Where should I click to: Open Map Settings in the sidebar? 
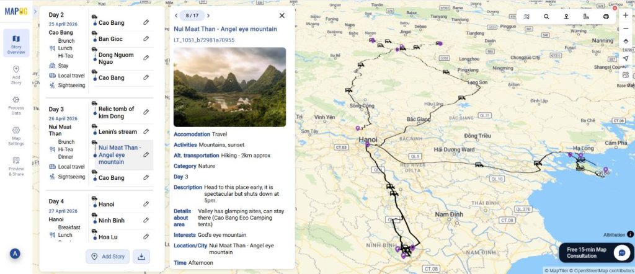click(16, 136)
